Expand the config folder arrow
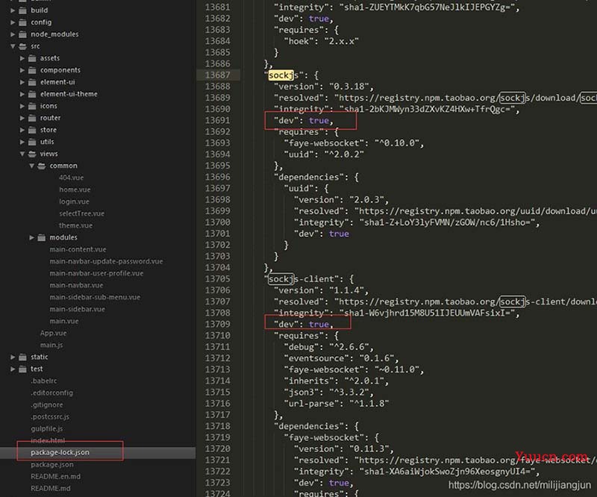This screenshot has width=597, height=497. click(x=13, y=22)
